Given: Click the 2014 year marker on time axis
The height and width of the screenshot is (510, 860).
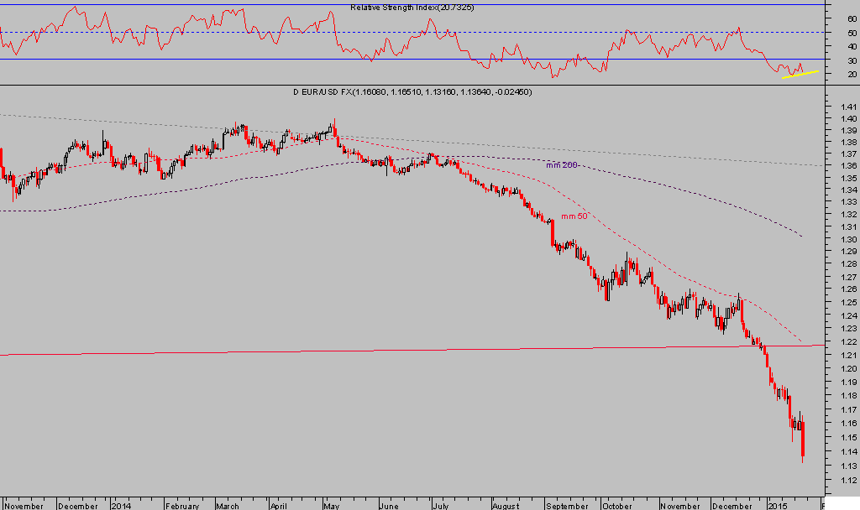Looking at the screenshot, I should (123, 506).
